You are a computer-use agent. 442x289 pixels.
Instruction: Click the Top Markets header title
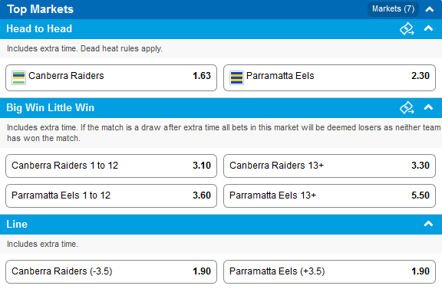pos(40,9)
